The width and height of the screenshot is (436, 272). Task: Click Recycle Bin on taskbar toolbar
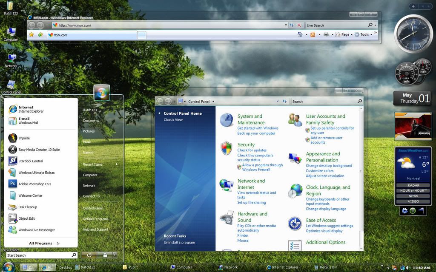(326, 267)
